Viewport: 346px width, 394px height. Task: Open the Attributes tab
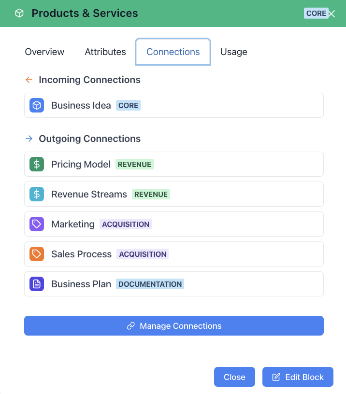point(105,52)
